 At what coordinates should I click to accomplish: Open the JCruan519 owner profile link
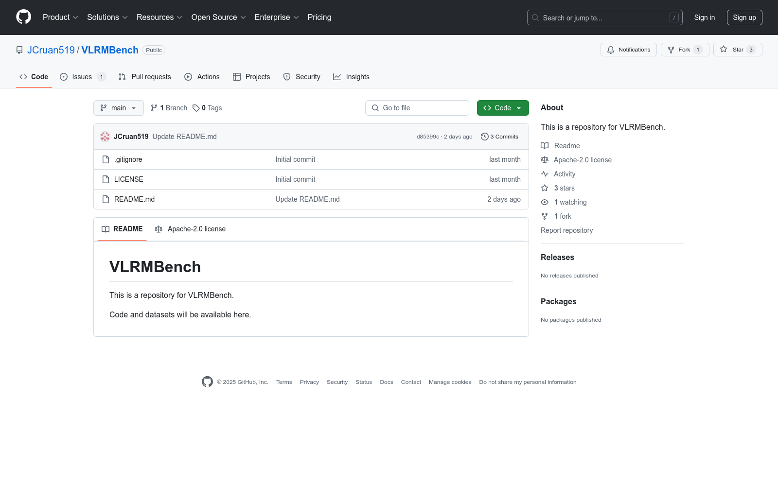click(x=51, y=50)
